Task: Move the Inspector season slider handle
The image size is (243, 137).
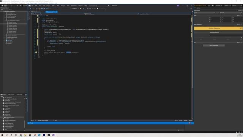Action: [x=241, y=38]
